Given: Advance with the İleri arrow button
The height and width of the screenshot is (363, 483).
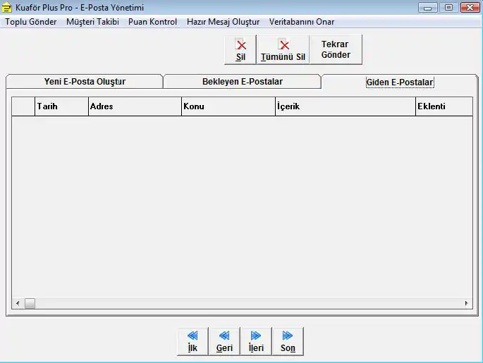Looking at the screenshot, I should (x=256, y=341).
